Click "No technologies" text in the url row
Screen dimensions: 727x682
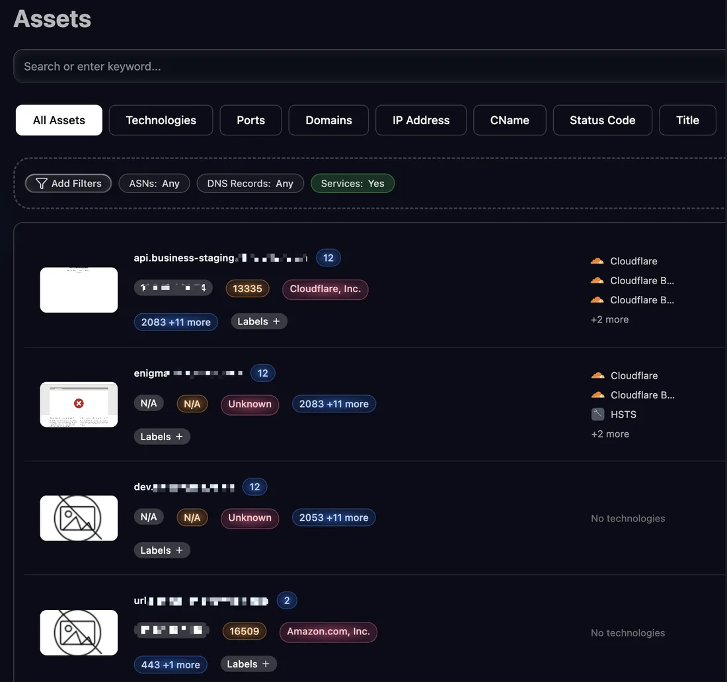[x=628, y=633]
